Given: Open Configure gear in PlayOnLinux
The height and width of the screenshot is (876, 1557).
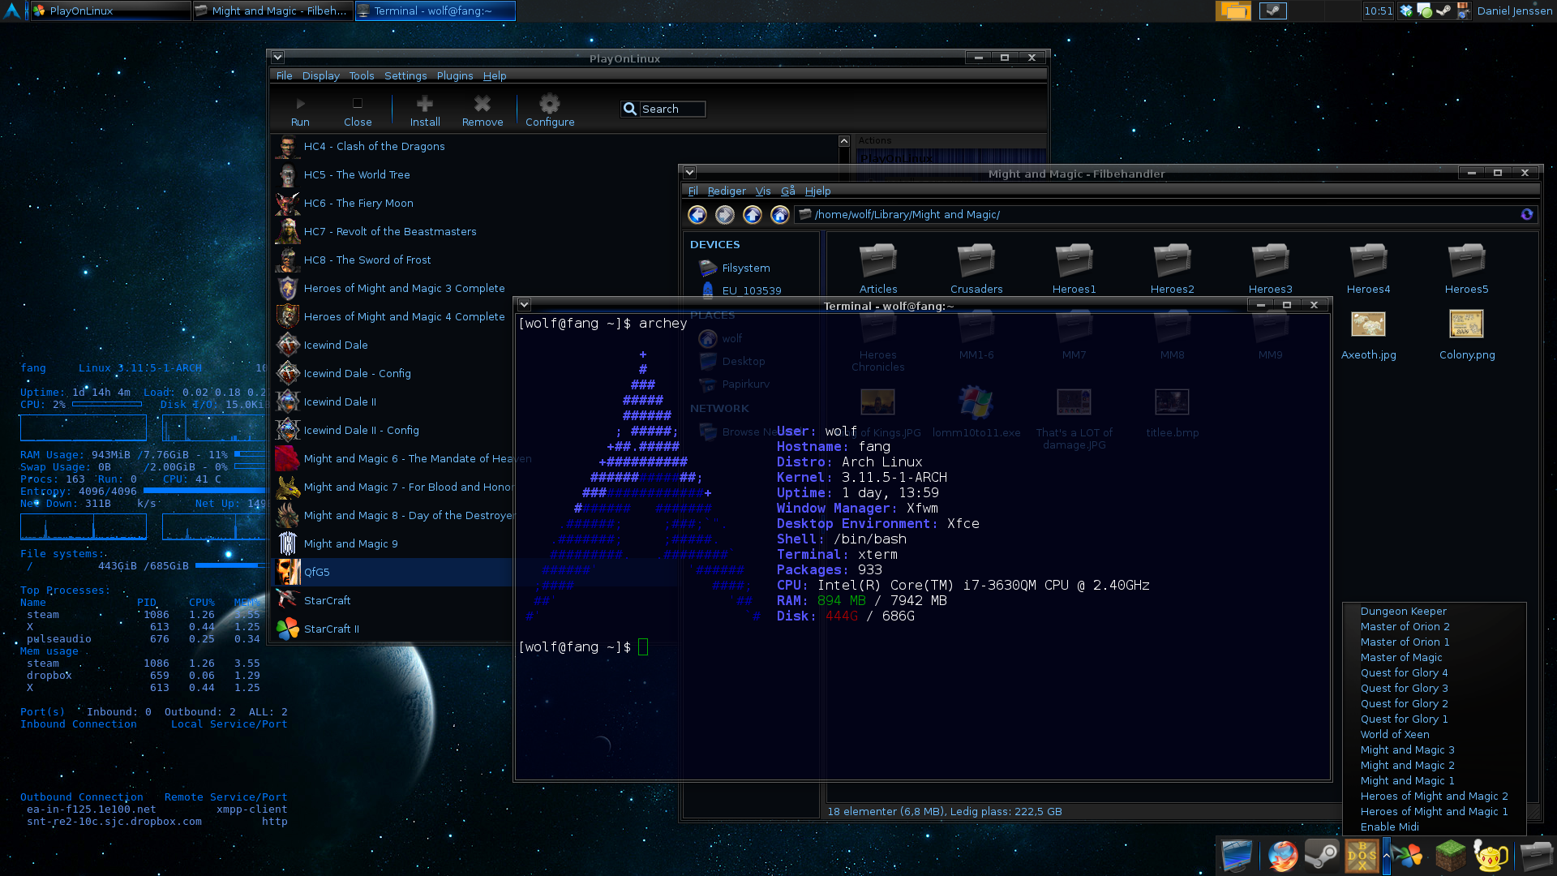Looking at the screenshot, I should point(549,111).
